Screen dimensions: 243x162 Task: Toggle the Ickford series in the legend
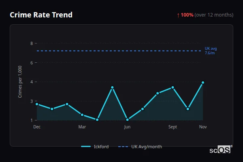pyautogui.click(x=95, y=147)
